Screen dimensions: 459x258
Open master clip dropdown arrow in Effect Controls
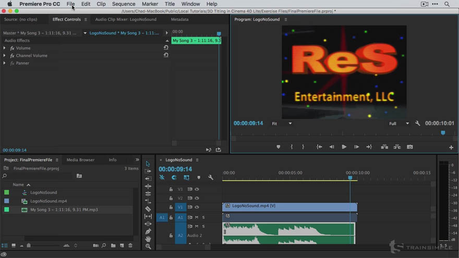[85, 33]
